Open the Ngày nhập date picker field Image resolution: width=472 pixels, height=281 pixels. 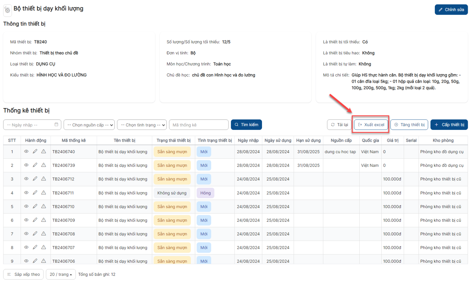[32, 125]
